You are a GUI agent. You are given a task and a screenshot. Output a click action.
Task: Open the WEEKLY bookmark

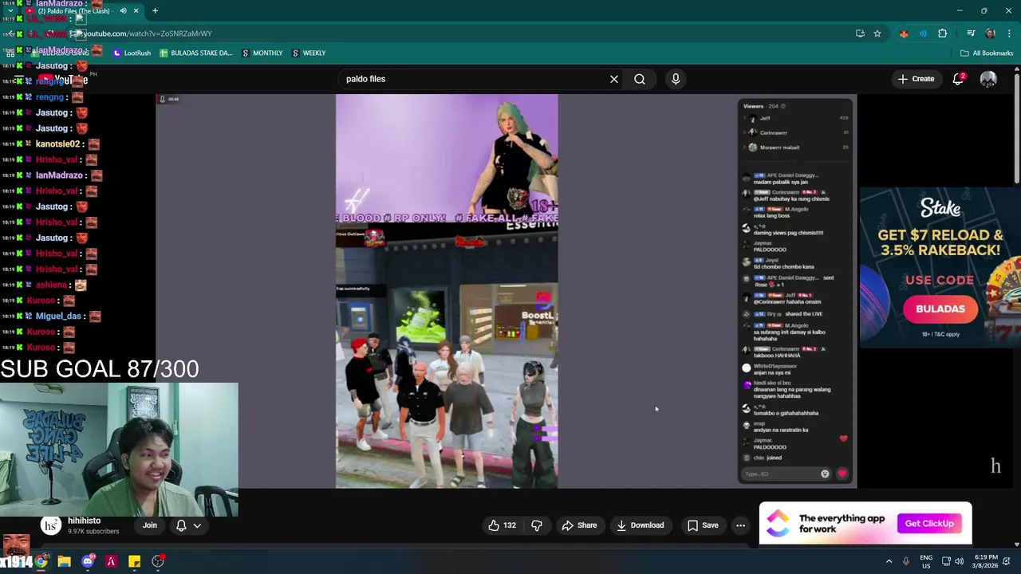pyautogui.click(x=309, y=53)
